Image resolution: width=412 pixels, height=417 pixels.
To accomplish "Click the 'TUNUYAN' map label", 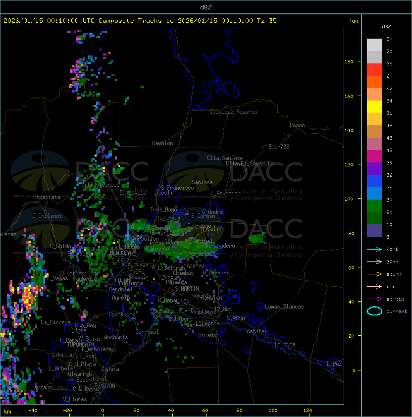I will [104, 386].
